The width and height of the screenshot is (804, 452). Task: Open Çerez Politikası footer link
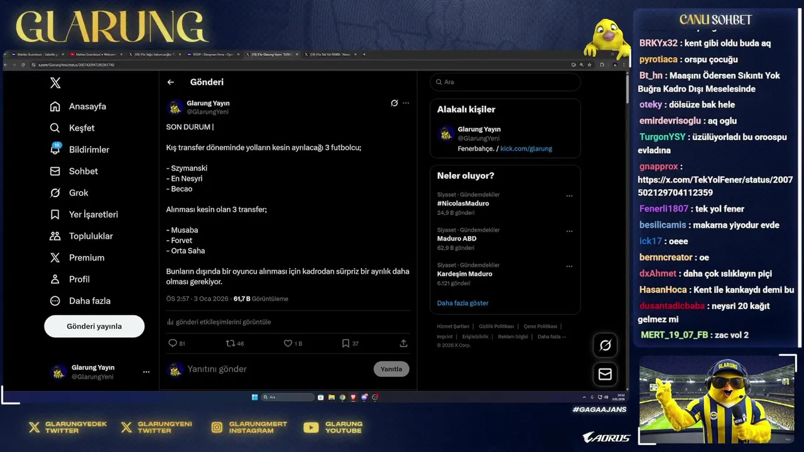(x=540, y=326)
